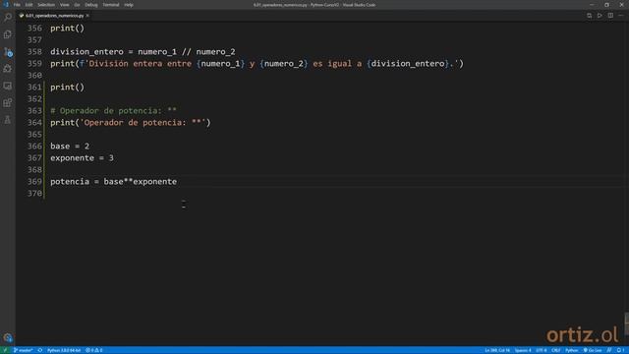Image resolution: width=629 pixels, height=354 pixels.
Task: Open Manage gear at activity bar bottom
Action: pos(7,337)
